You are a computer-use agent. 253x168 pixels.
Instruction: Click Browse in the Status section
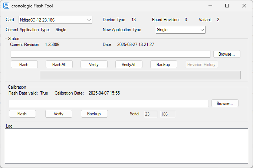226,54
